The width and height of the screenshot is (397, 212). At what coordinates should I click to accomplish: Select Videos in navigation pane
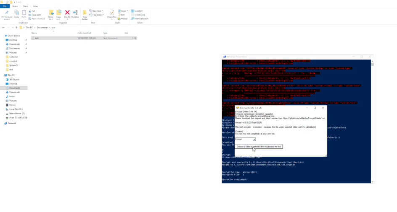pos(11,105)
